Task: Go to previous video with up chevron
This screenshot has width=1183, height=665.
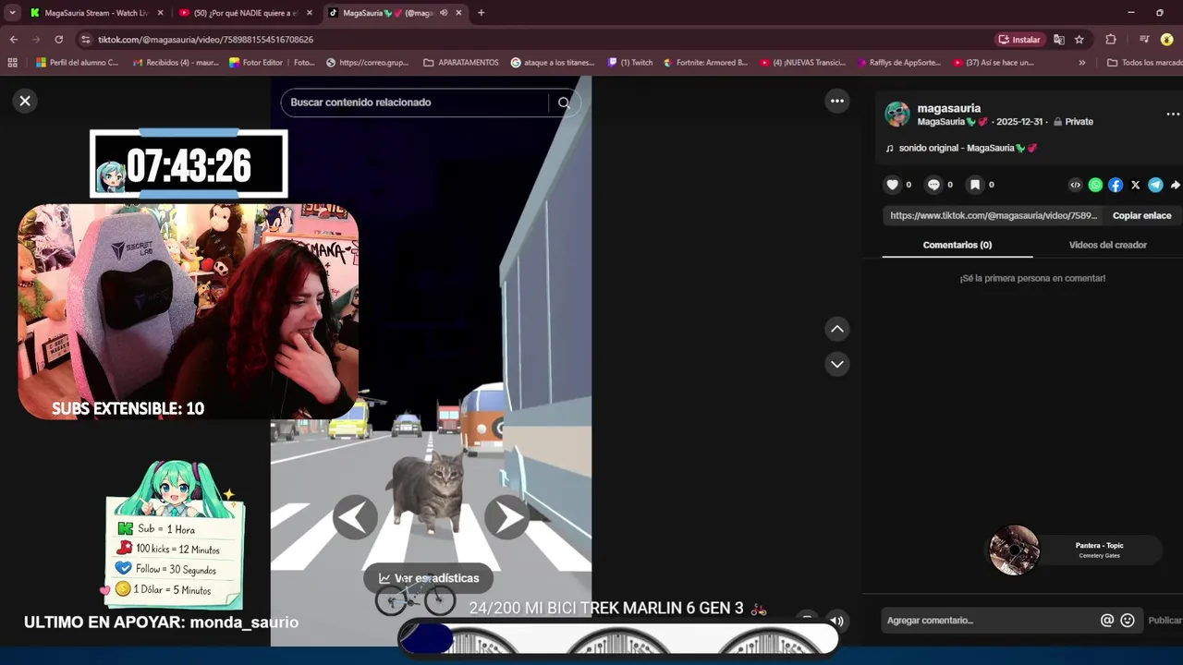Action: click(836, 329)
